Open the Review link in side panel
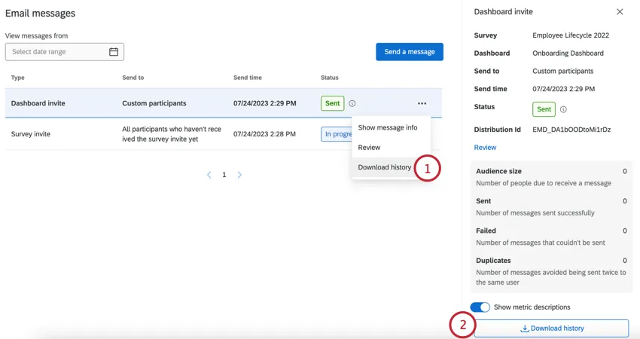This screenshot has width=640, height=339. point(485,148)
